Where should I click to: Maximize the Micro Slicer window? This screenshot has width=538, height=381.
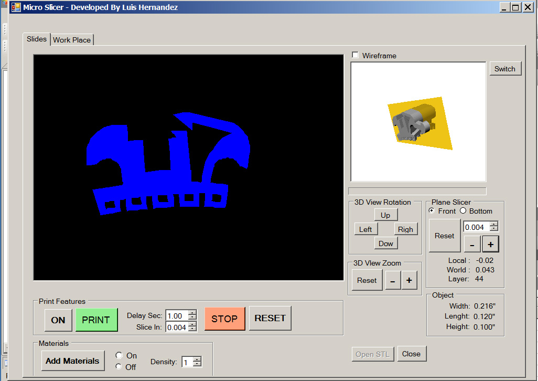[515, 7]
